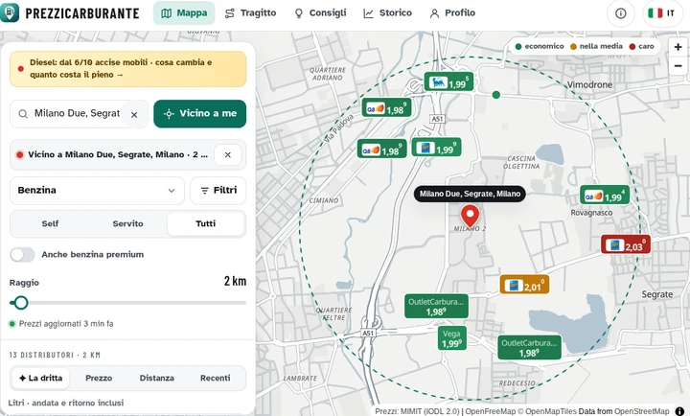Click 'Prezzi aggiornati 3 min fa' status
690x416 pixels.
[x=61, y=324]
